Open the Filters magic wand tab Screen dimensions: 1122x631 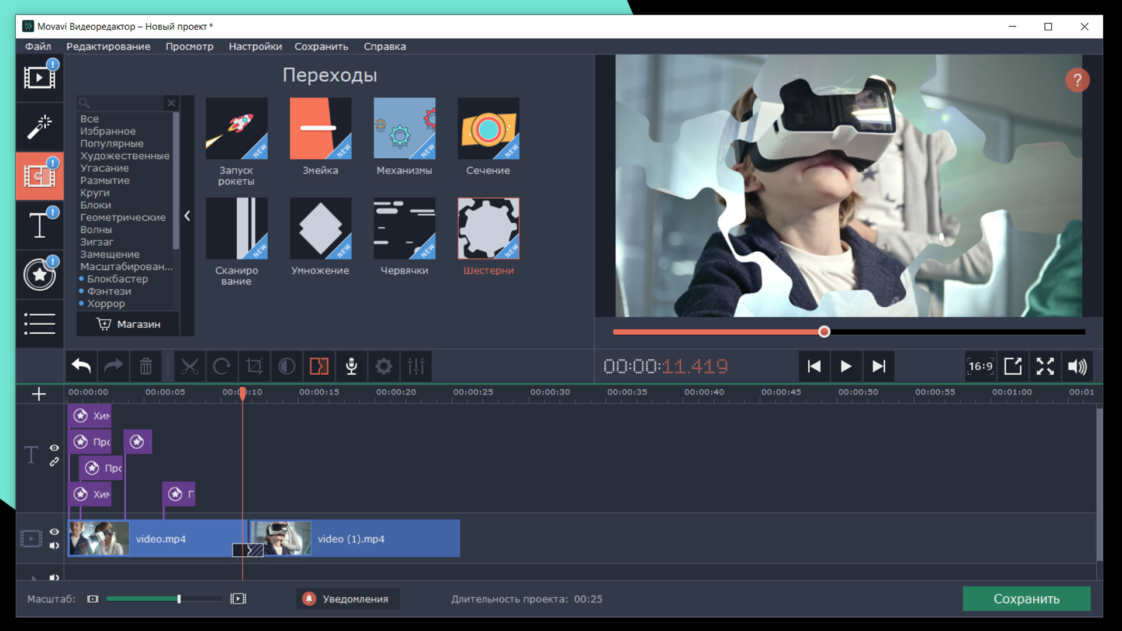(x=39, y=126)
